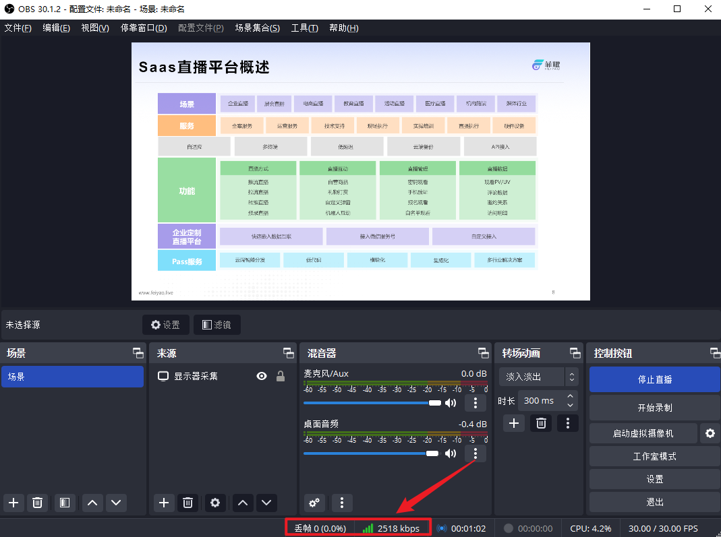Open the 淡入淡出 transition dropdown
This screenshot has height=537, width=721.
tap(539, 377)
